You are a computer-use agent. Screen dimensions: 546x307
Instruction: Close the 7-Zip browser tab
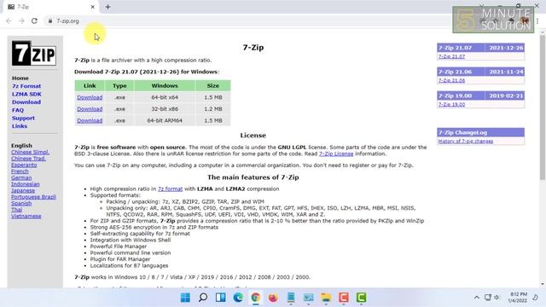click(x=93, y=7)
